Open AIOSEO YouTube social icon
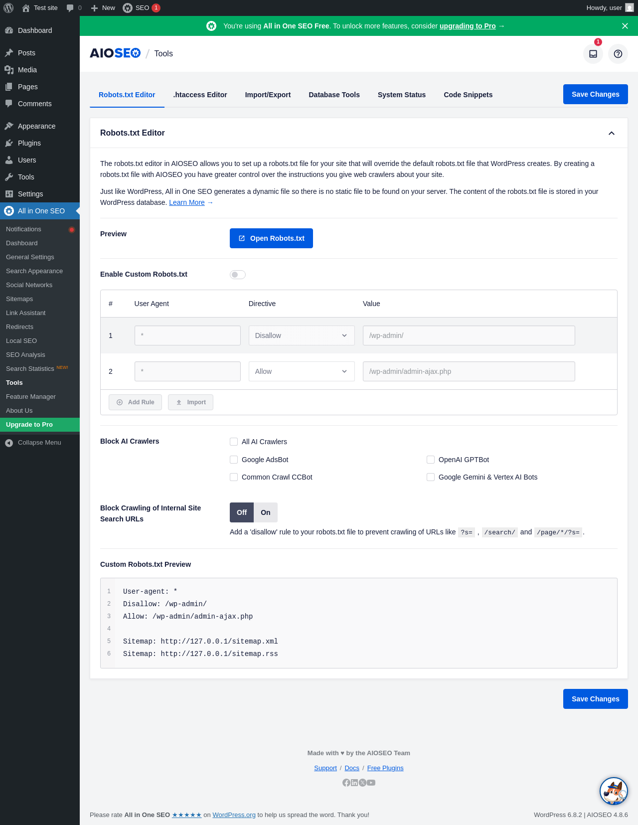This screenshot has width=638, height=825. tap(371, 783)
